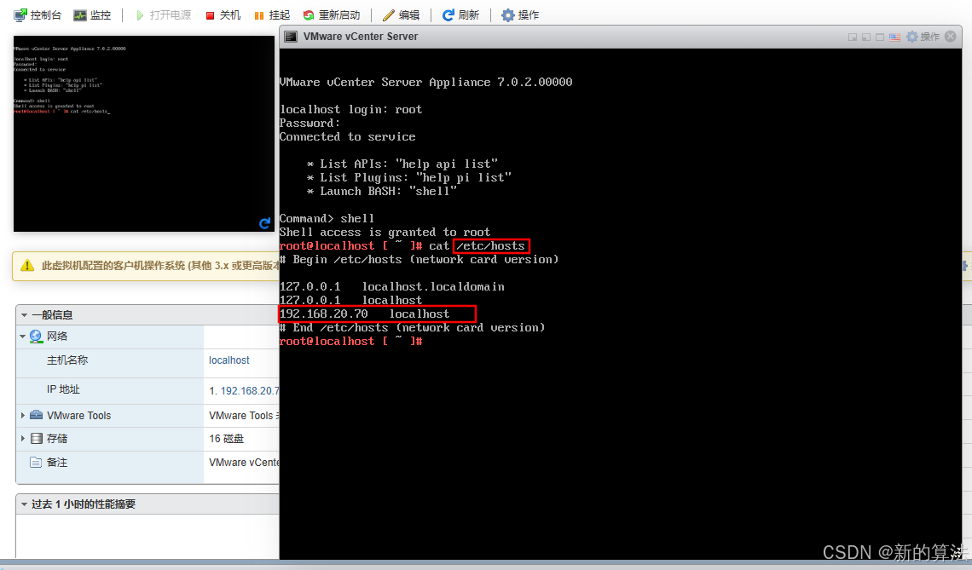Refresh the page with 刷新
Screen dimensions: 972x570
coord(460,14)
